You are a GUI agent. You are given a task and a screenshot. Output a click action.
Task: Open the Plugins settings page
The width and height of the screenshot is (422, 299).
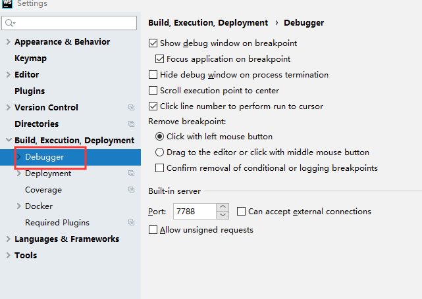pos(30,91)
